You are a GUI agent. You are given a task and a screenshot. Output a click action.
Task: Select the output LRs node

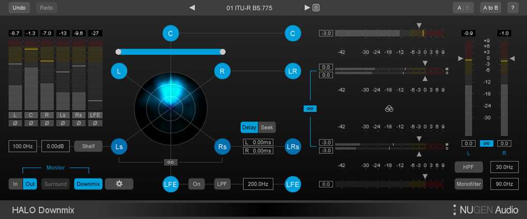coord(293,147)
